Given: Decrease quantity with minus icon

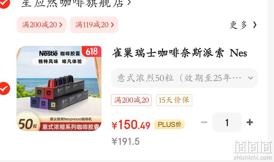Looking at the screenshot, I should pos(204,122).
